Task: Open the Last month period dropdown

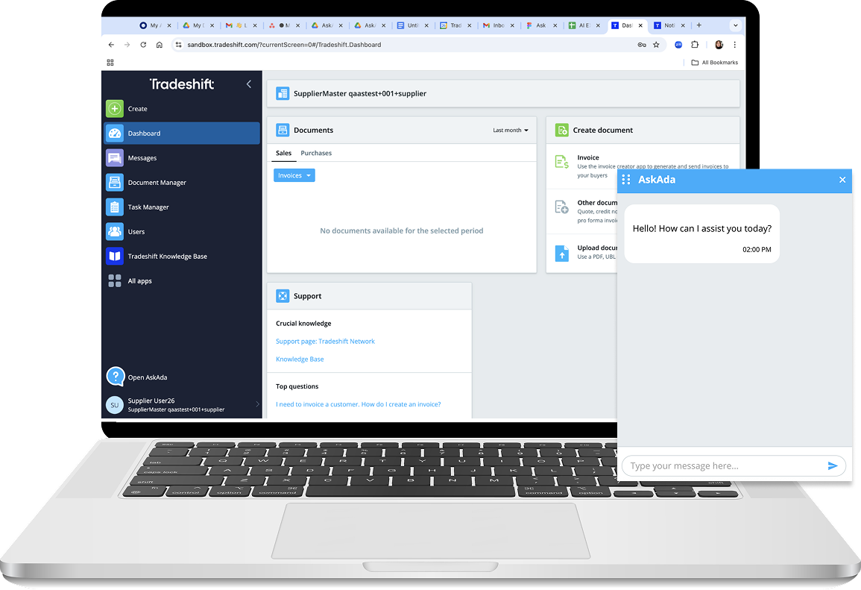Action: pos(510,131)
